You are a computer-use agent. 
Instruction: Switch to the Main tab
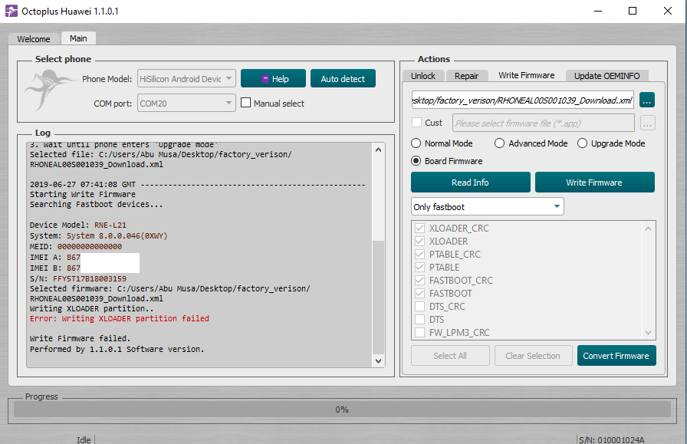click(x=78, y=38)
